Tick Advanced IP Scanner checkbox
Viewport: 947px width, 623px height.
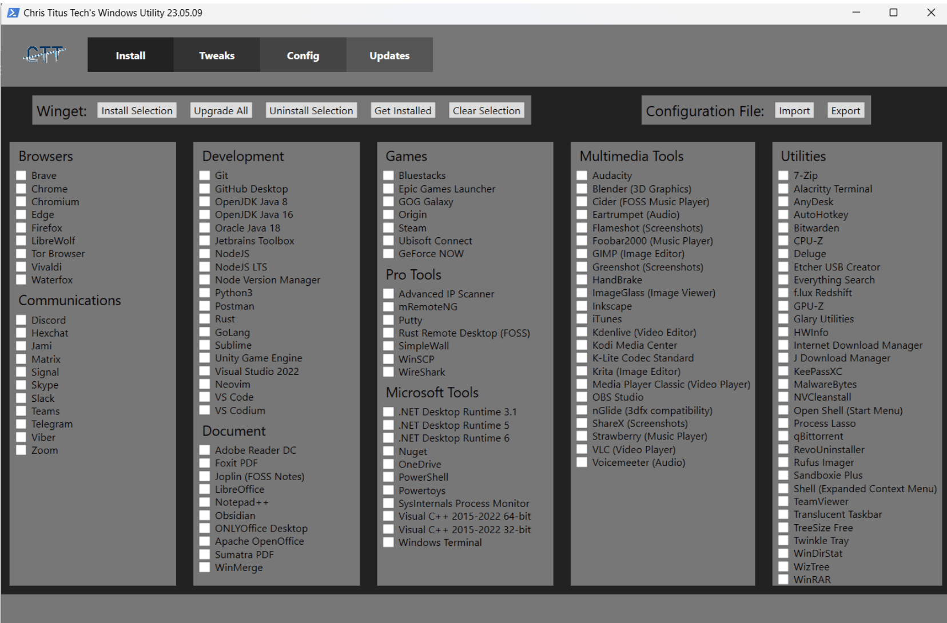388,294
